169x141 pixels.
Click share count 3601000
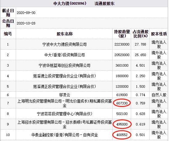[x=122, y=65]
